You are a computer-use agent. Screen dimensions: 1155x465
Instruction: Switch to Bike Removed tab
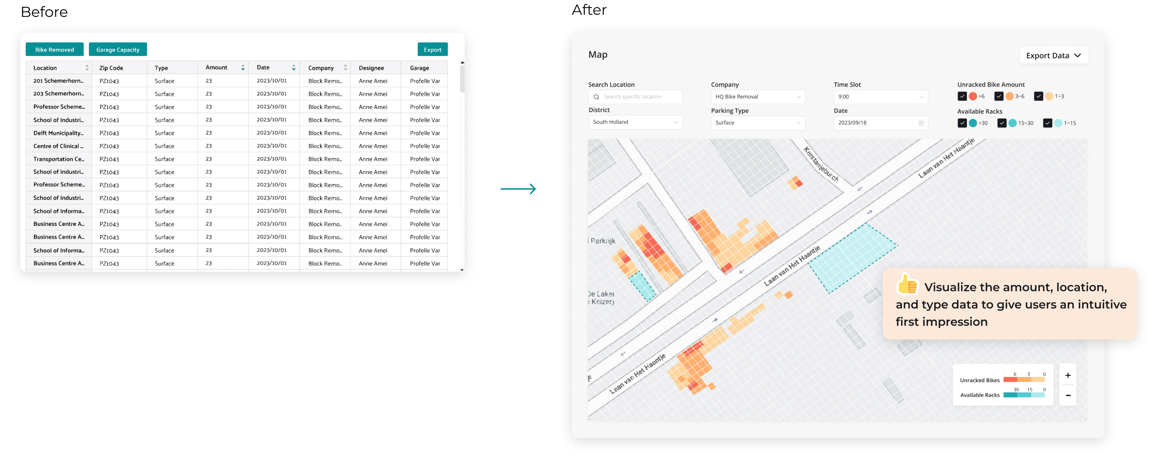[55, 50]
